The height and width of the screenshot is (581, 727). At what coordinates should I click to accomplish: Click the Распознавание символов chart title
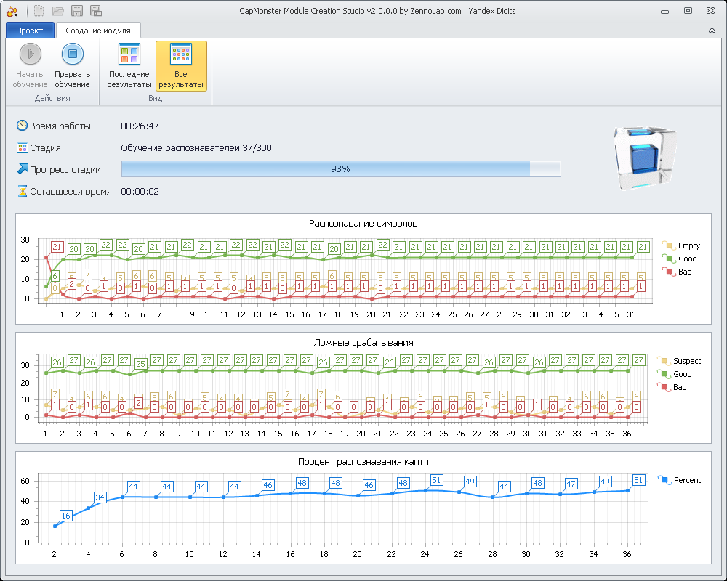(363, 223)
